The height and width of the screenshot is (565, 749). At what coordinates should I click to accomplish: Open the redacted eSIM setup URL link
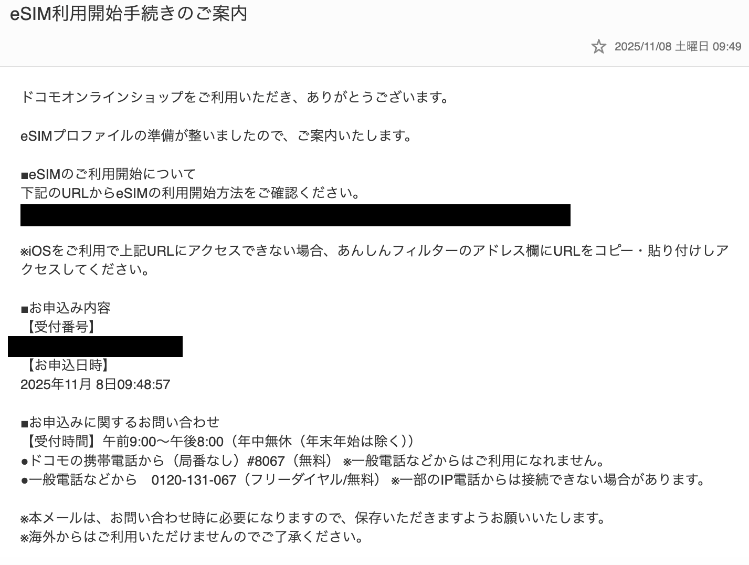pyautogui.click(x=295, y=215)
